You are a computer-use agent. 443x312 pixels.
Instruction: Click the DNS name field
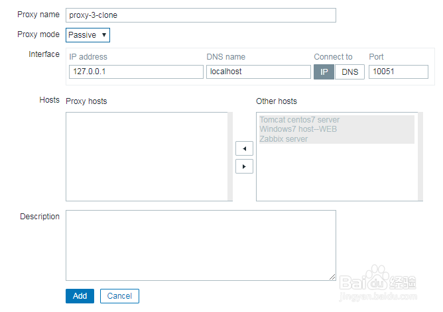coord(259,72)
